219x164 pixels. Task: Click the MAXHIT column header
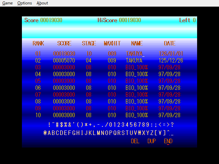111,43
